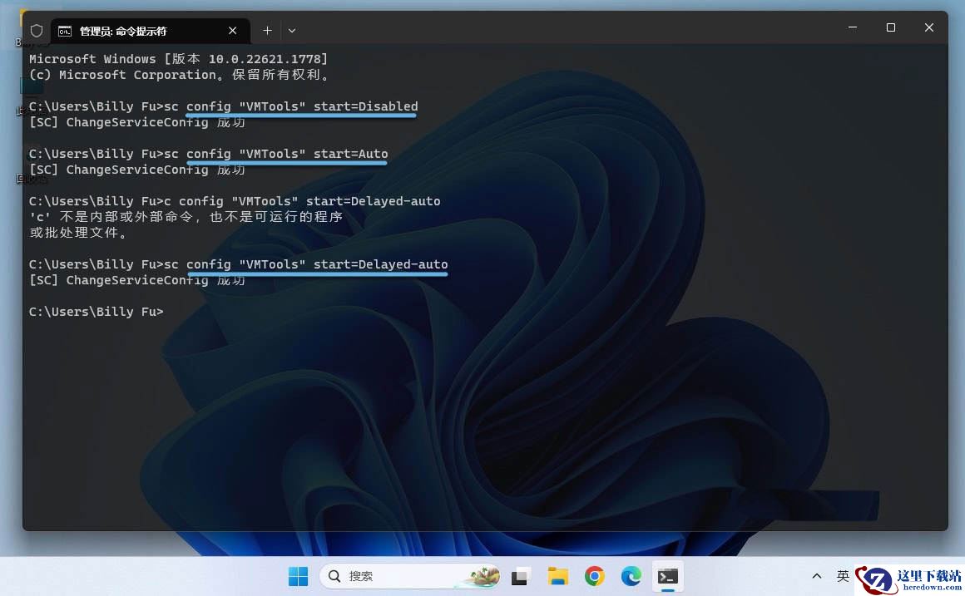Image resolution: width=965 pixels, height=596 pixels.
Task: Open Microsoft Edge from the taskbar
Action: click(x=631, y=576)
